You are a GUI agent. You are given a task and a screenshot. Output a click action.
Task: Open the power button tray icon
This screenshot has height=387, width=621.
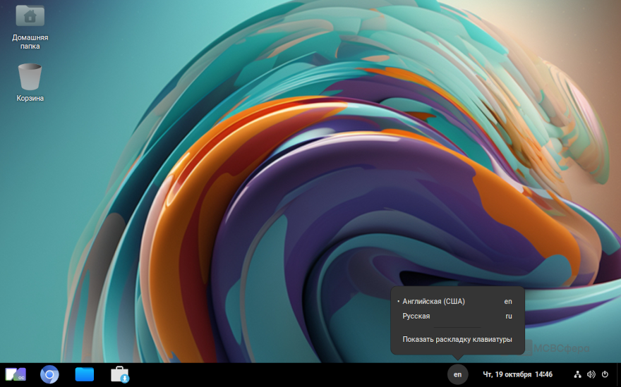[605, 374]
